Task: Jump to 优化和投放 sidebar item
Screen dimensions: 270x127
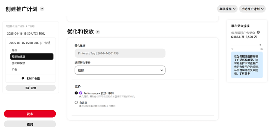Action: (x=18, y=63)
